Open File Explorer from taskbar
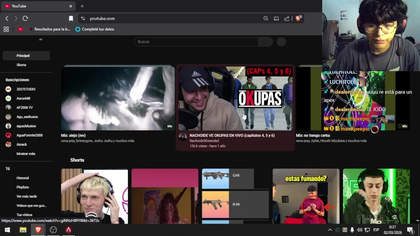This screenshot has width=420, height=236. [23, 230]
